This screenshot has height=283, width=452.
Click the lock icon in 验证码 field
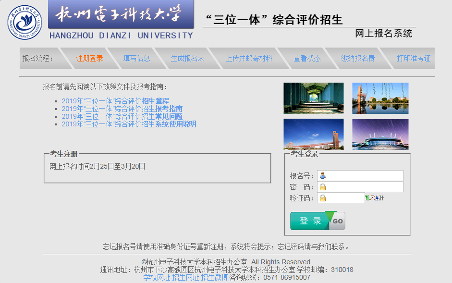coord(323,198)
